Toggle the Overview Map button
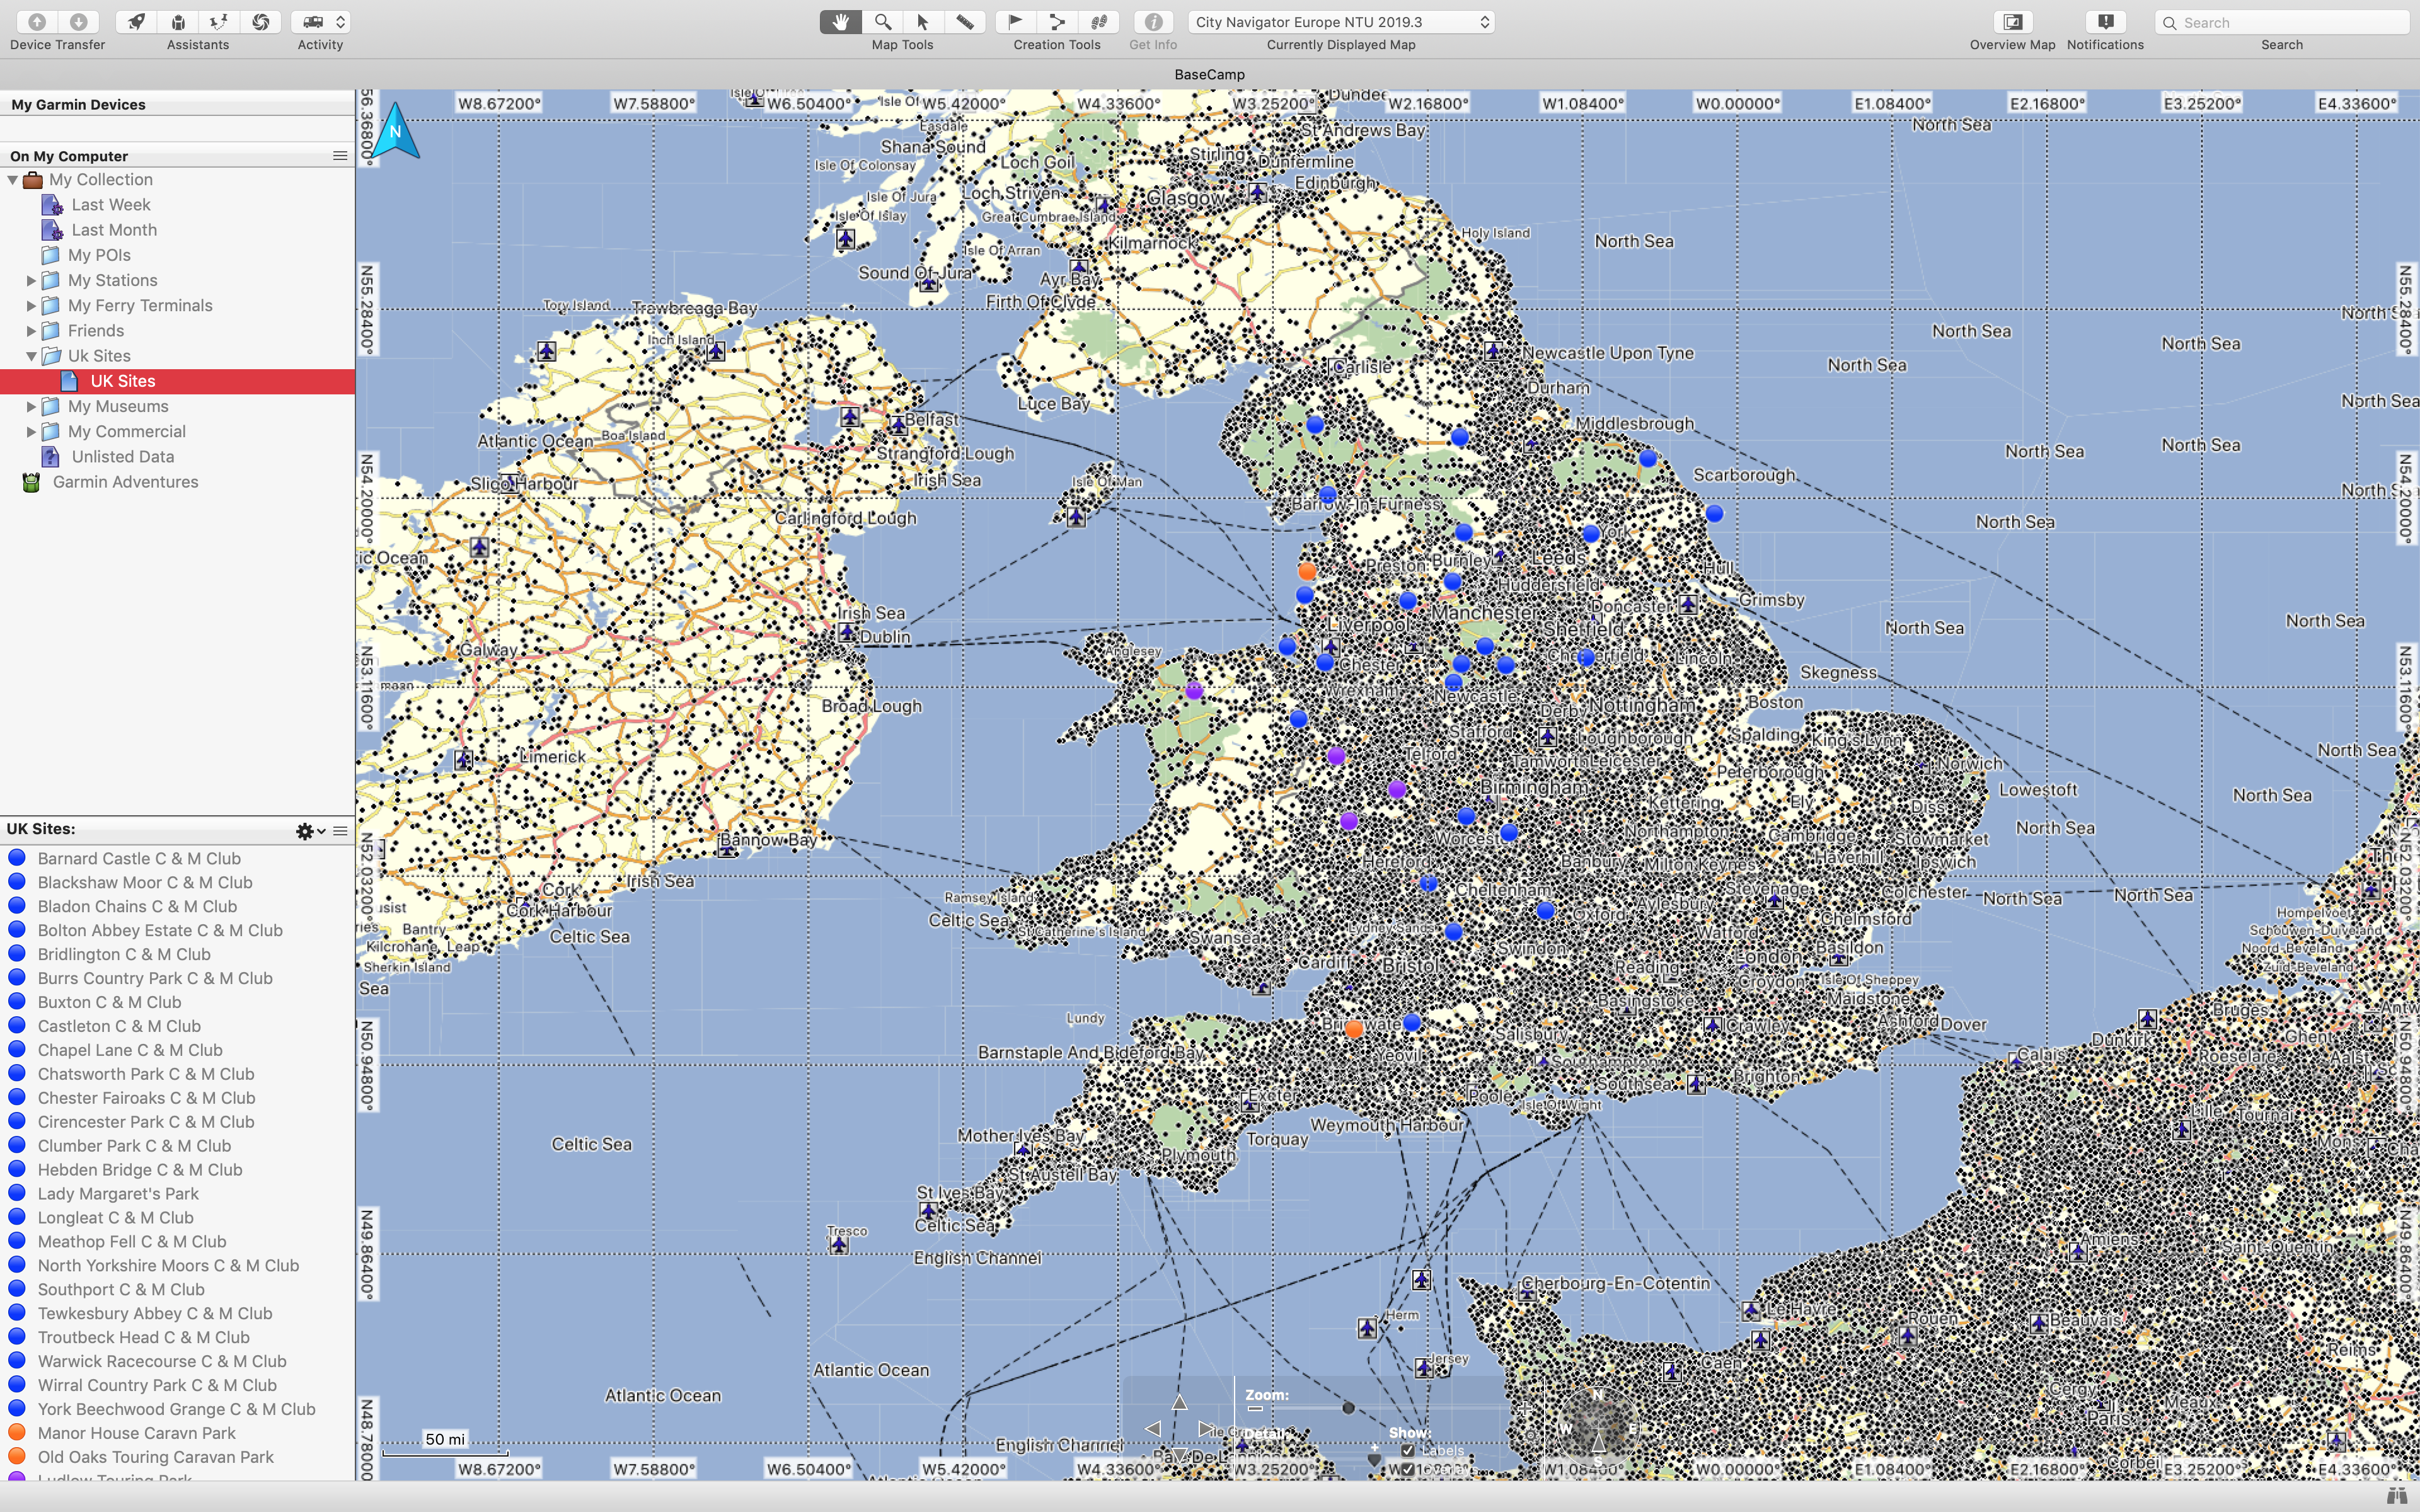Screen dimensions: 2420x1512 pyautogui.click(x=2012, y=21)
